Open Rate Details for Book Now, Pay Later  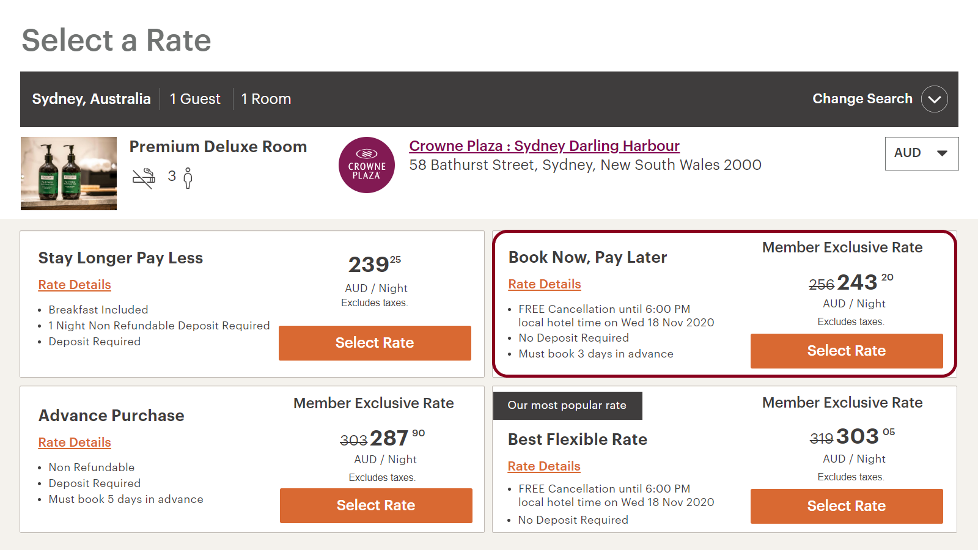click(544, 284)
